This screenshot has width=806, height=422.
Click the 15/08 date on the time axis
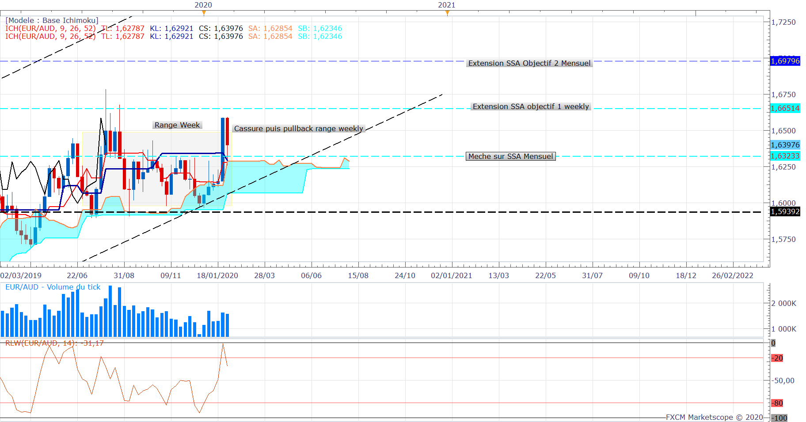coord(358,275)
